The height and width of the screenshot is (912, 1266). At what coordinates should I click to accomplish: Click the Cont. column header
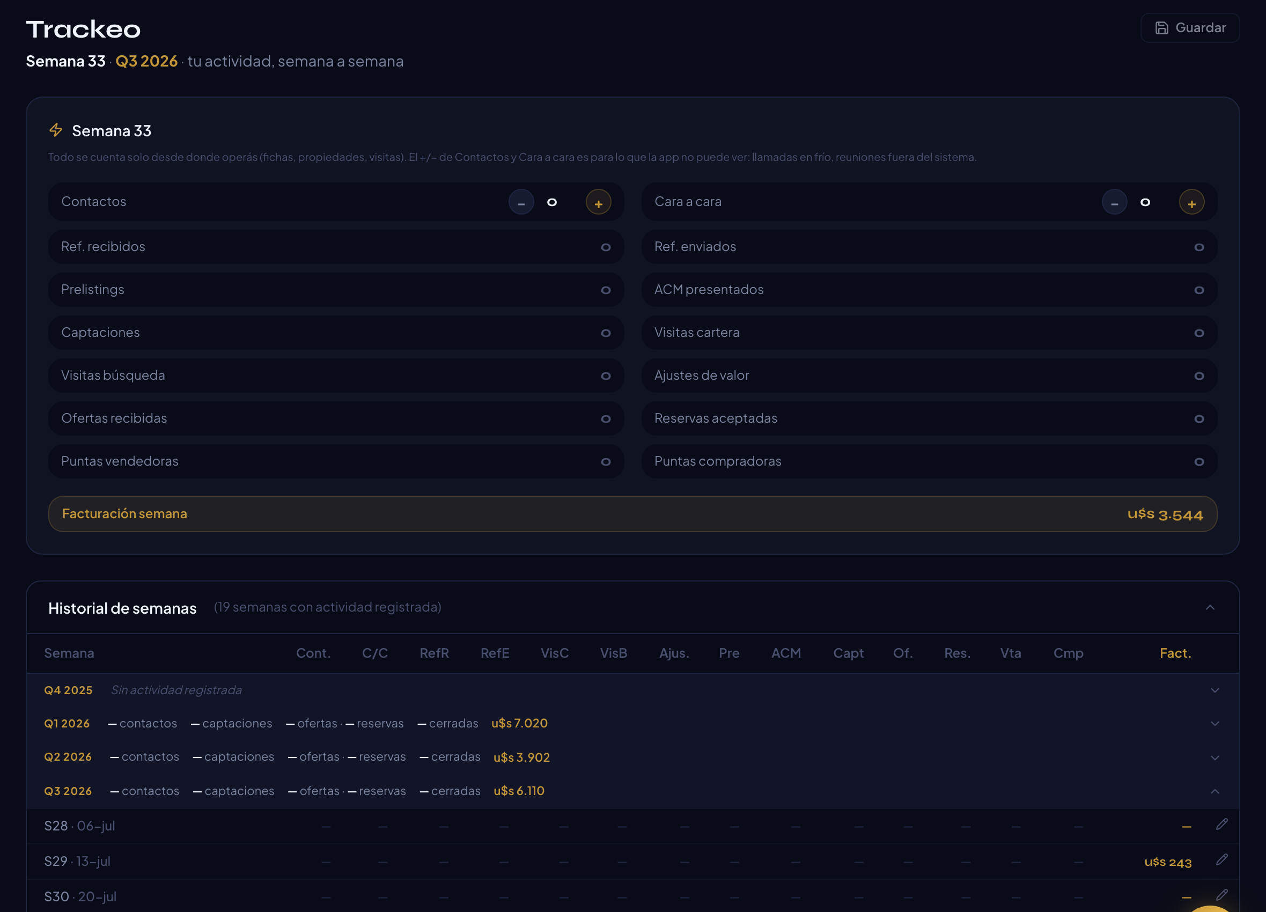tap(313, 653)
